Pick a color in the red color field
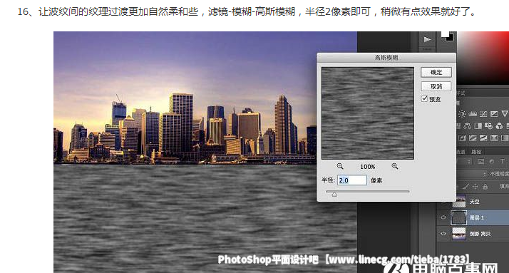509x273 pixels. 483,58
